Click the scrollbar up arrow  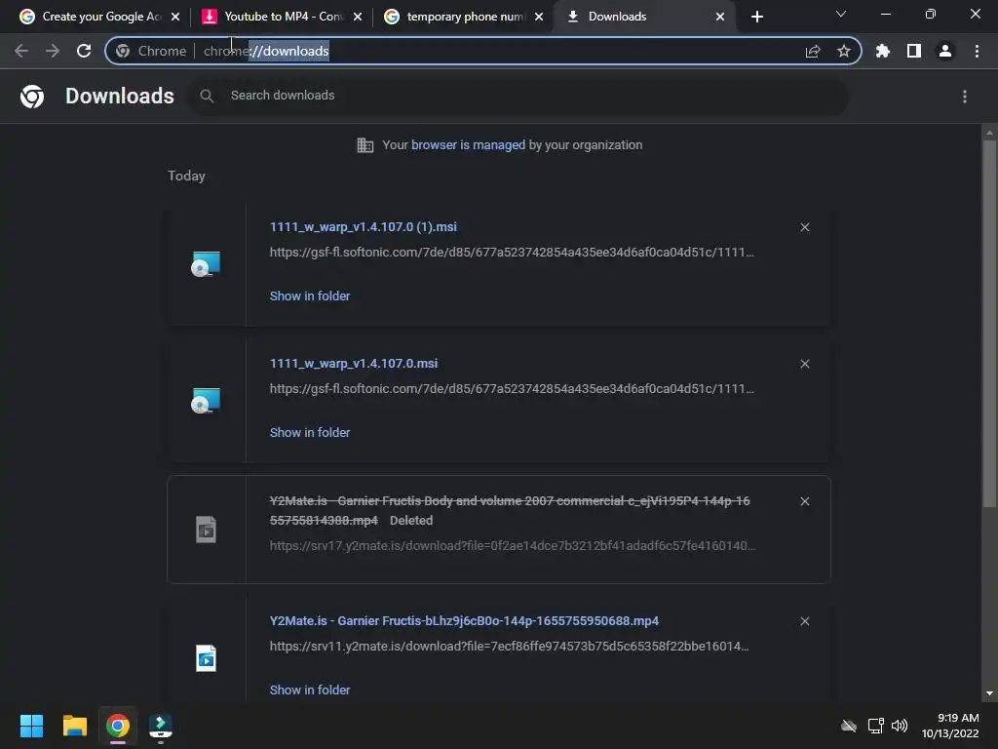tap(989, 133)
